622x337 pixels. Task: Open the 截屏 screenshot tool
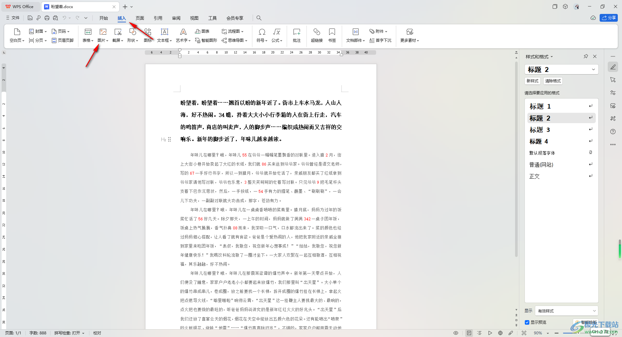pyautogui.click(x=118, y=35)
